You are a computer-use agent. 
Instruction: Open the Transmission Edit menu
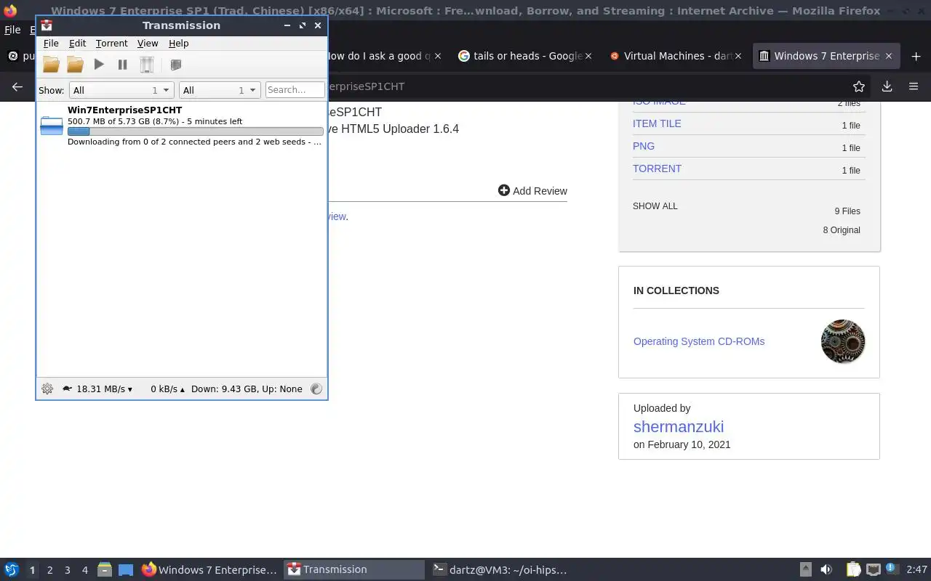click(77, 44)
